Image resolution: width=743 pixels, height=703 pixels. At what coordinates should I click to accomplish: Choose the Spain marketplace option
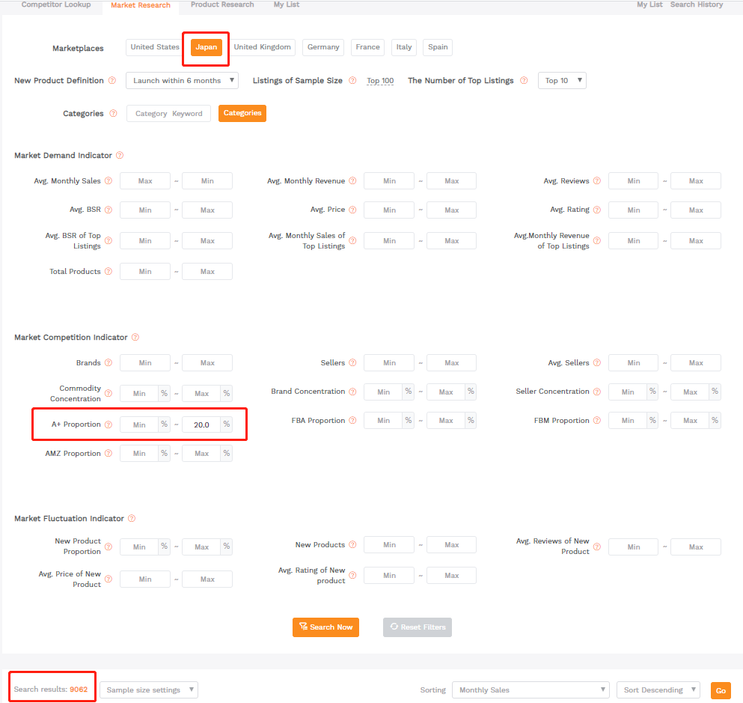pos(438,47)
